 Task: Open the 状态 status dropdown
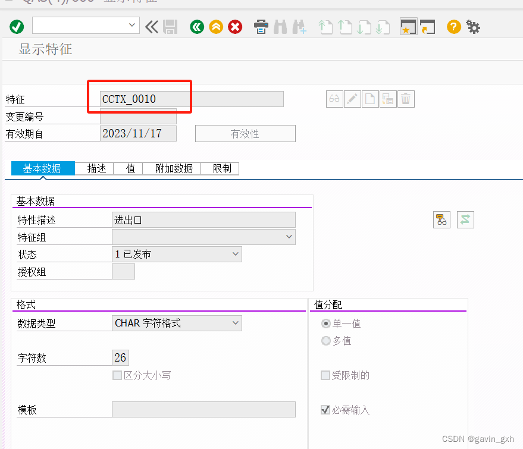pos(237,254)
